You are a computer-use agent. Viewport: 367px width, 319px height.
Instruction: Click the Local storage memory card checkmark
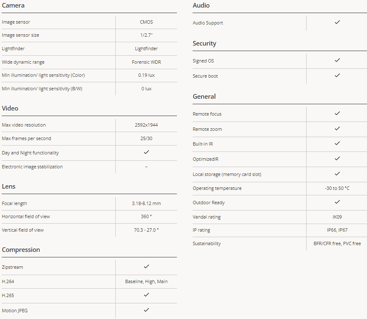(337, 174)
